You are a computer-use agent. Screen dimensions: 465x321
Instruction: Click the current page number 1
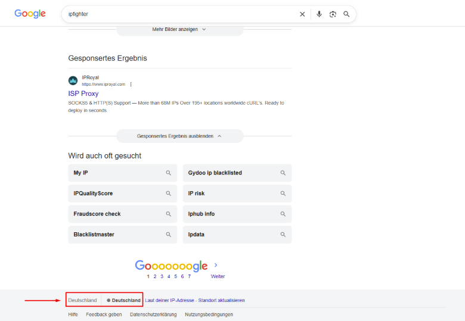[148, 276]
